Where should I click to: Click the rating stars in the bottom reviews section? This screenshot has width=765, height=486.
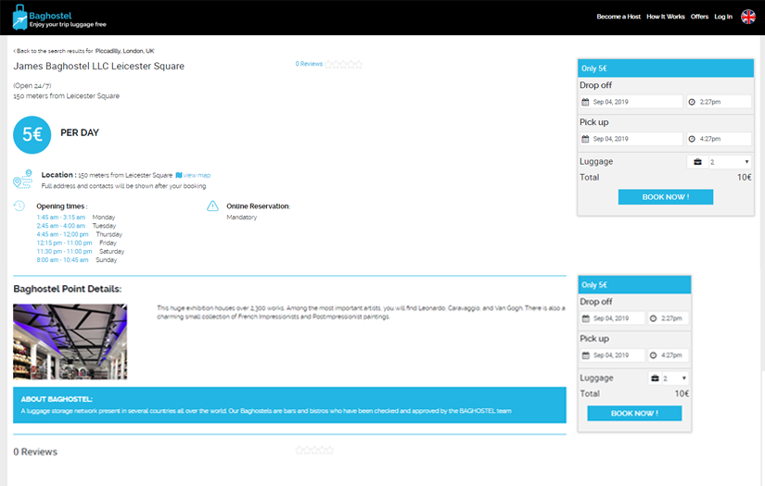(x=314, y=450)
